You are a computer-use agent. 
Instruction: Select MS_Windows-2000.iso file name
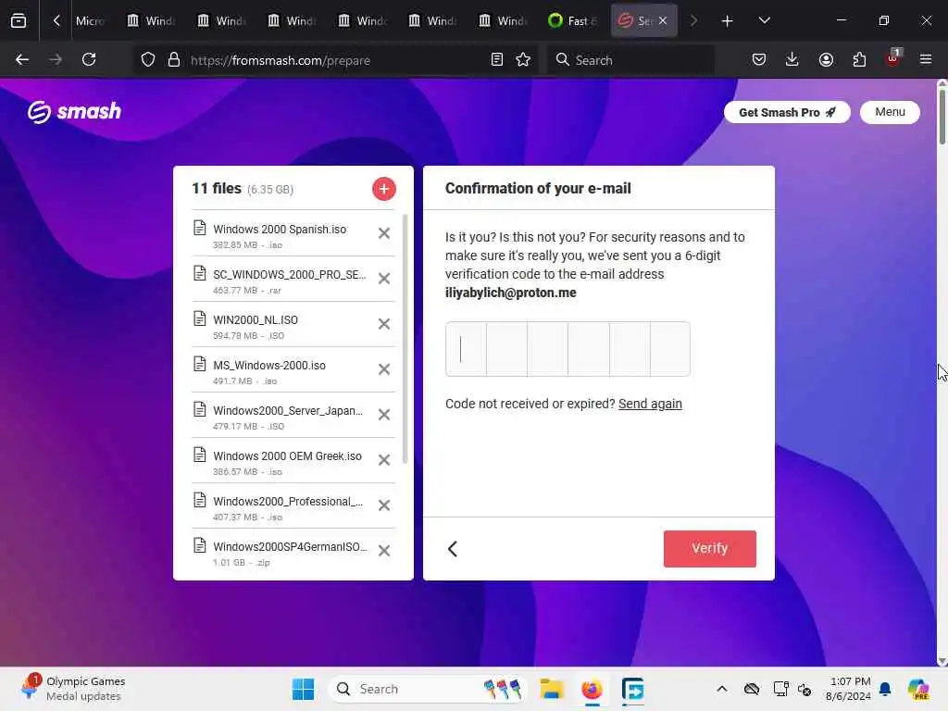[x=269, y=365]
